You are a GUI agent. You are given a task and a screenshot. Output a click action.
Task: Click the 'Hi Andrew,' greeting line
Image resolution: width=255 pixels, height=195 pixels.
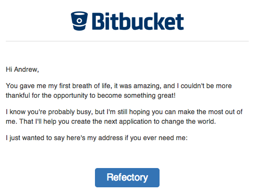(x=22, y=69)
